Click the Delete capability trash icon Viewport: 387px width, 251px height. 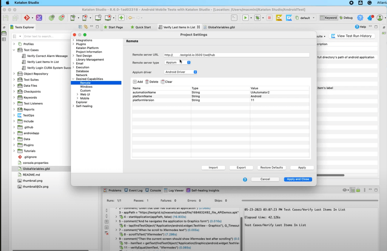[152, 82]
